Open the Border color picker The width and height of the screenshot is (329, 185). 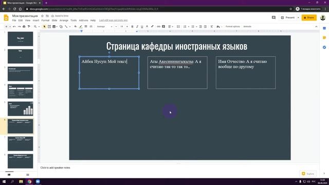pyautogui.click(x=81, y=27)
